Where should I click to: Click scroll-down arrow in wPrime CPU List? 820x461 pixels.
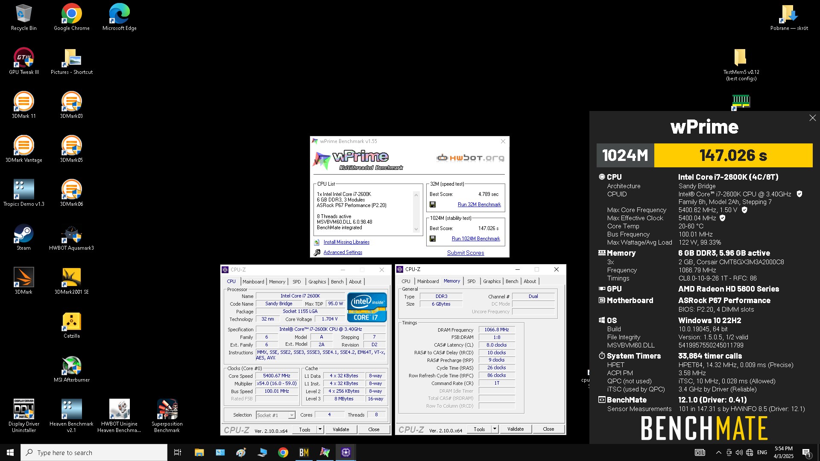416,229
